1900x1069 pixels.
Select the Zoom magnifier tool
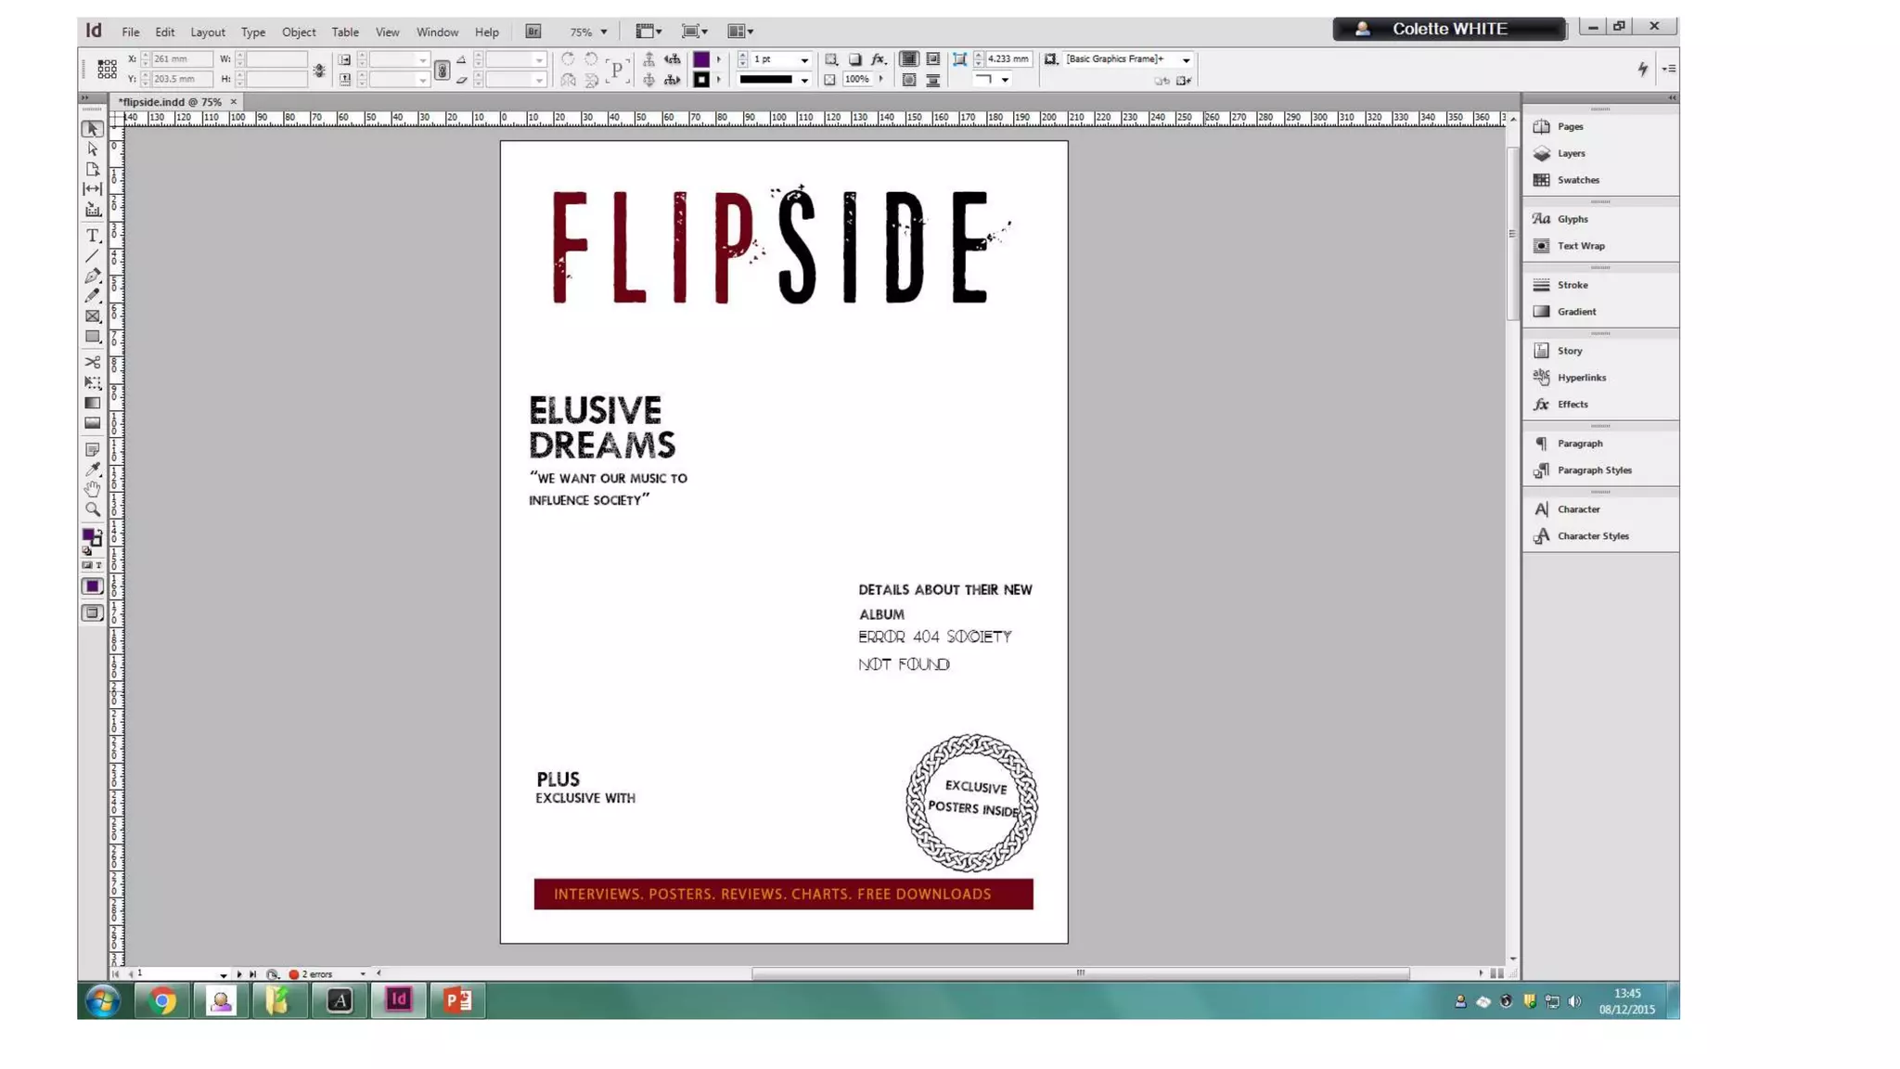pos(93,509)
